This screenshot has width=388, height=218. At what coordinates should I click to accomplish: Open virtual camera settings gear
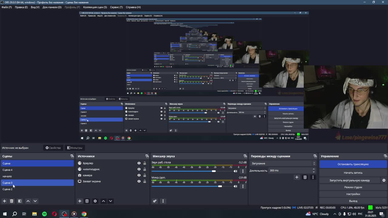coord(384,180)
